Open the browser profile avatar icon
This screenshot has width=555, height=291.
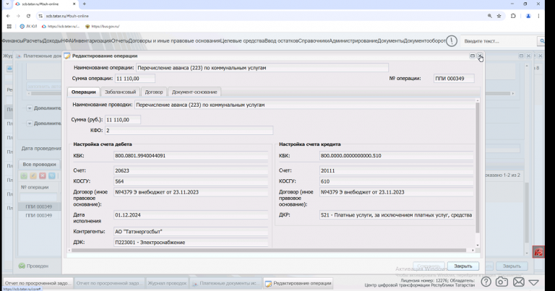click(x=528, y=16)
